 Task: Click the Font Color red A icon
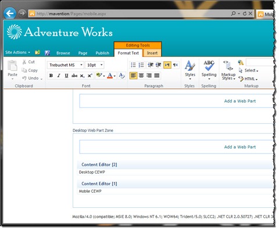tap(110, 76)
